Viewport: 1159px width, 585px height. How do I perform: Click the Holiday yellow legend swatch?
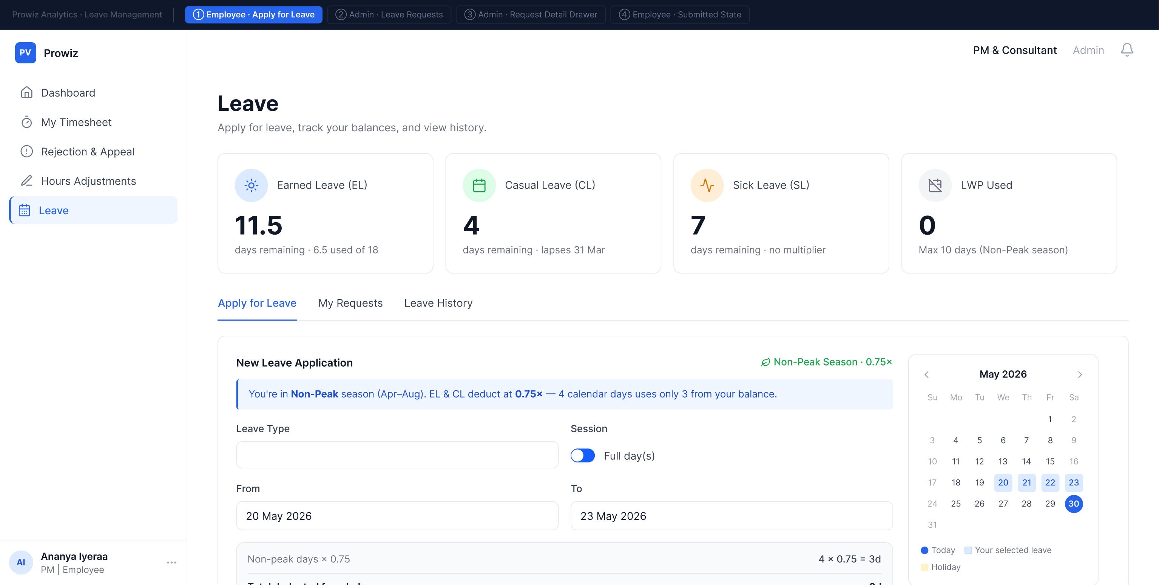click(x=924, y=568)
